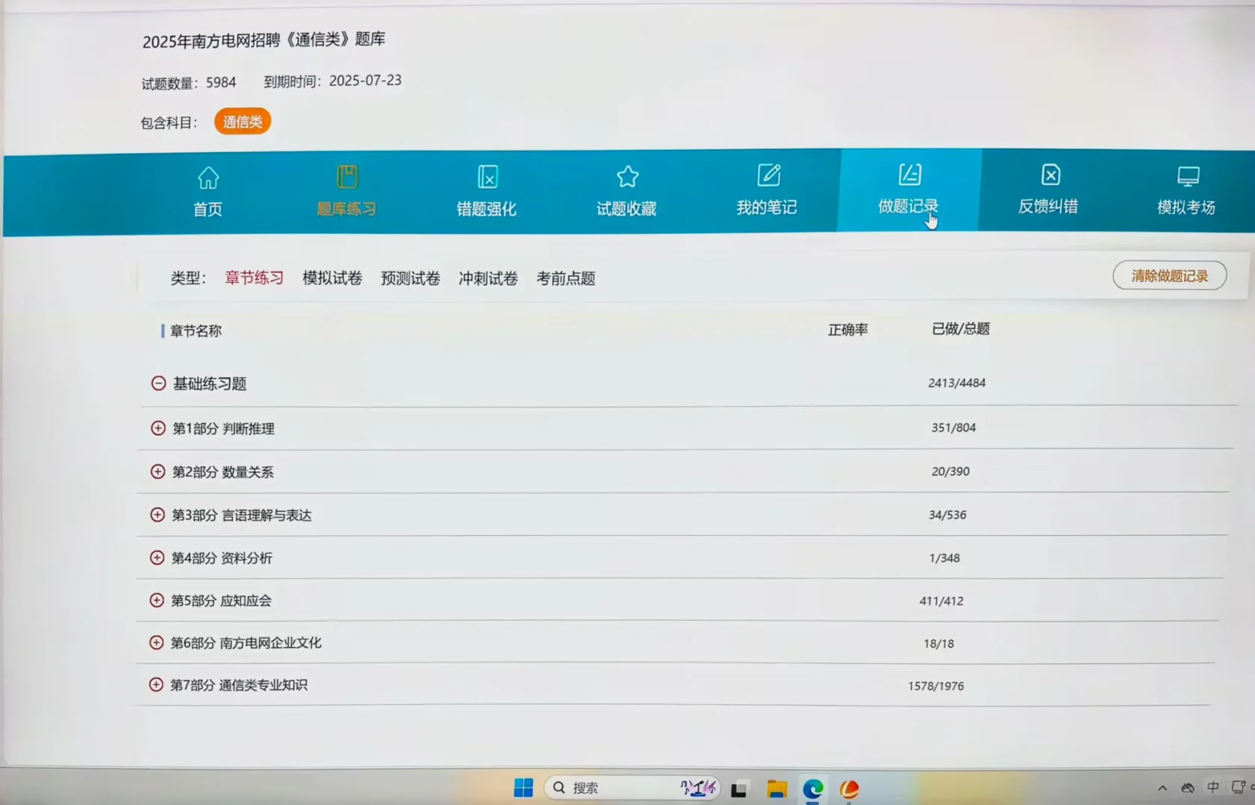1255x805 pixels.
Task: Open File Explorer from taskbar
Action: point(777,789)
